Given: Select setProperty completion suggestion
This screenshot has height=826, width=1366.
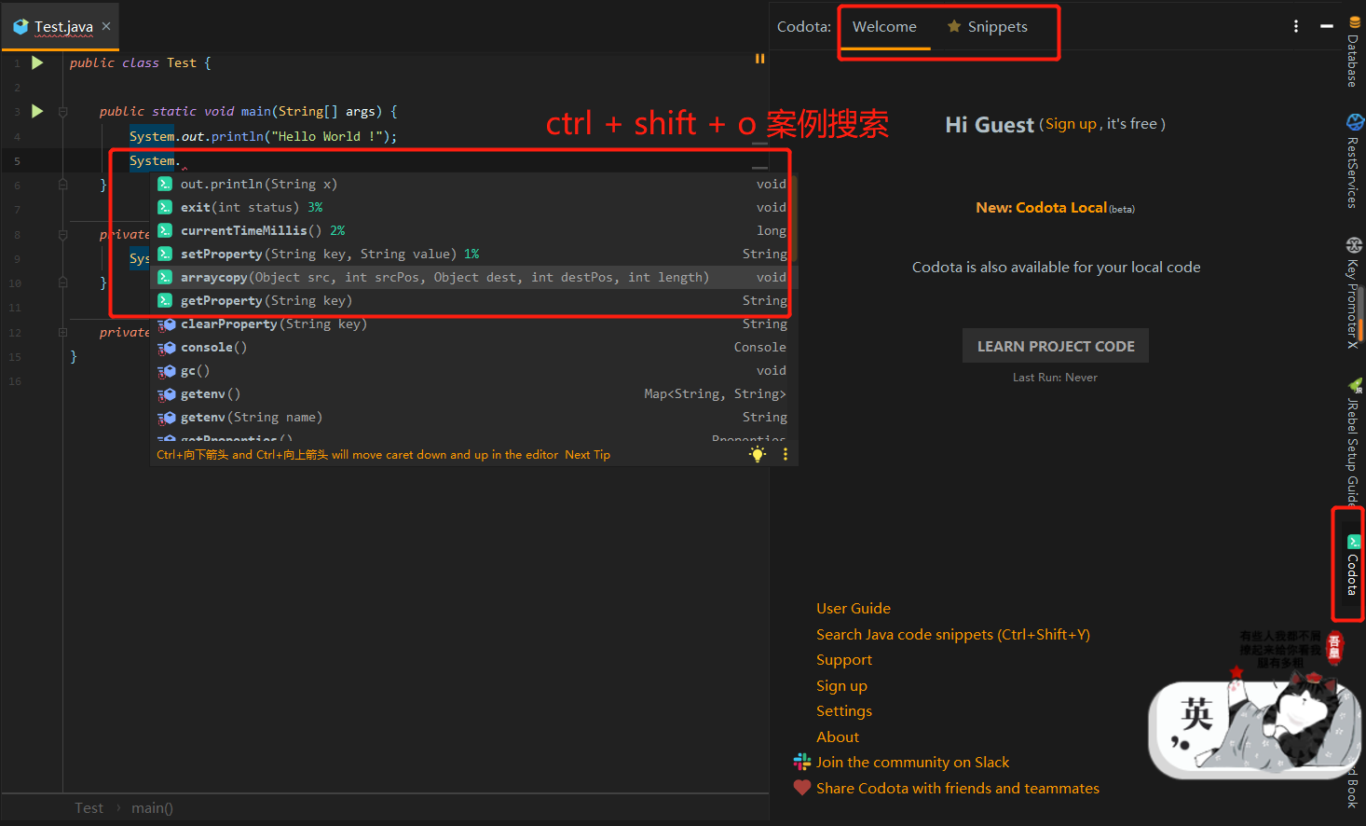Looking at the screenshot, I should click(x=473, y=254).
